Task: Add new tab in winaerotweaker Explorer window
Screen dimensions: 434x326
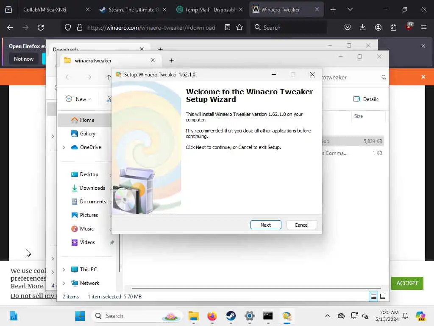Action: click(171, 60)
